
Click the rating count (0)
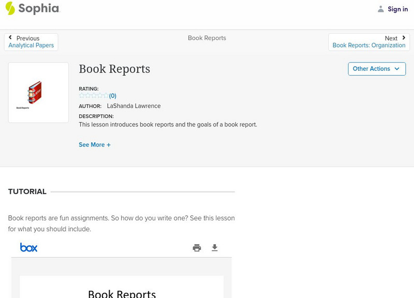(x=113, y=96)
